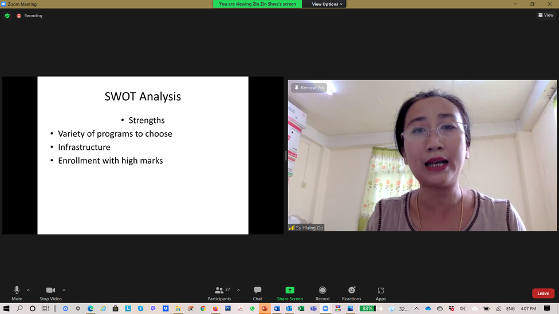Switch to Zoom in taskbar

tap(325, 309)
